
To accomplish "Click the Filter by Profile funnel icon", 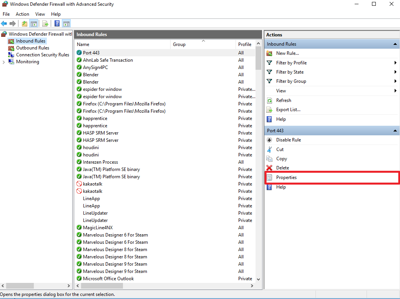I will [269, 62].
